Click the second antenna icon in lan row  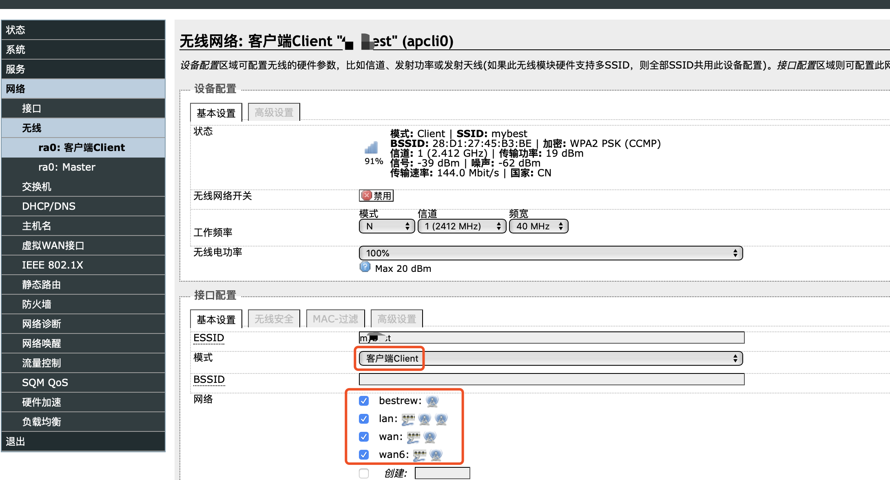pyautogui.click(x=441, y=419)
